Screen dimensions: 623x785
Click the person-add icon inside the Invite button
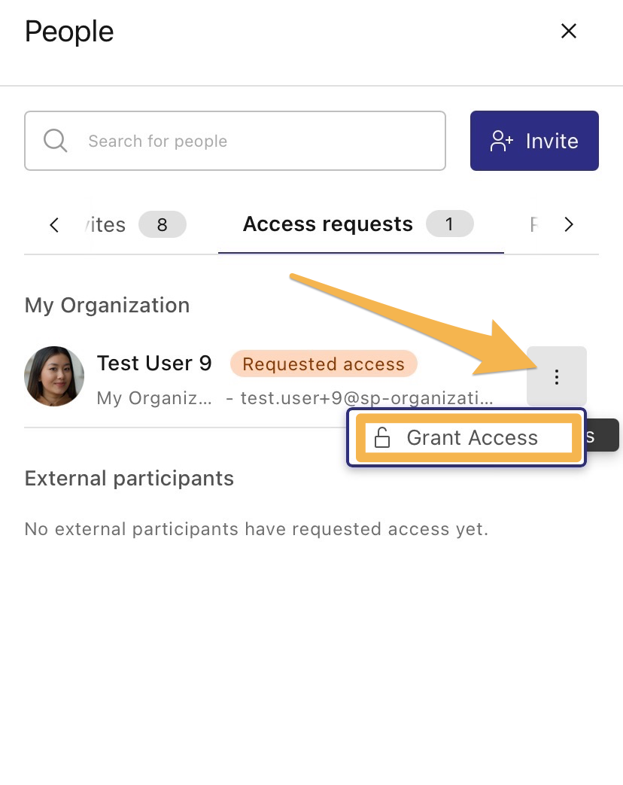(501, 140)
